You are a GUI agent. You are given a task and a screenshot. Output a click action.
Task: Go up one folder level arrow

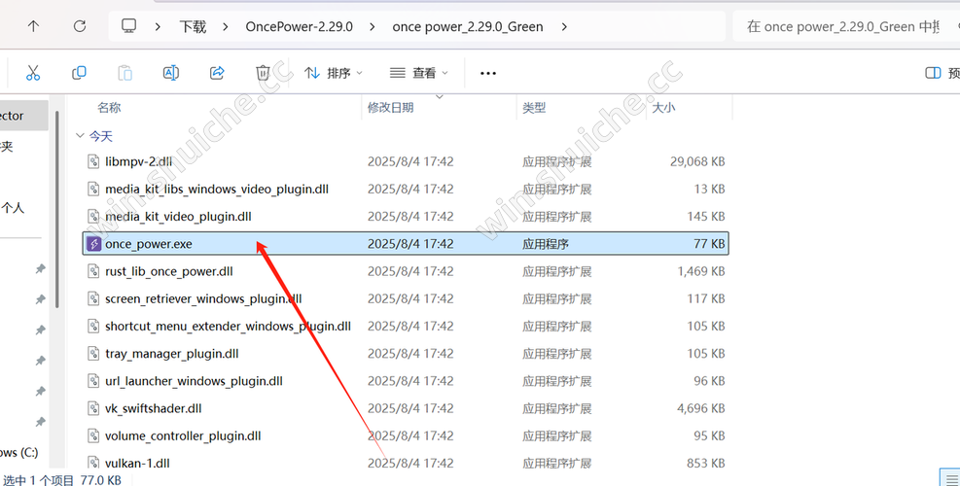33,26
